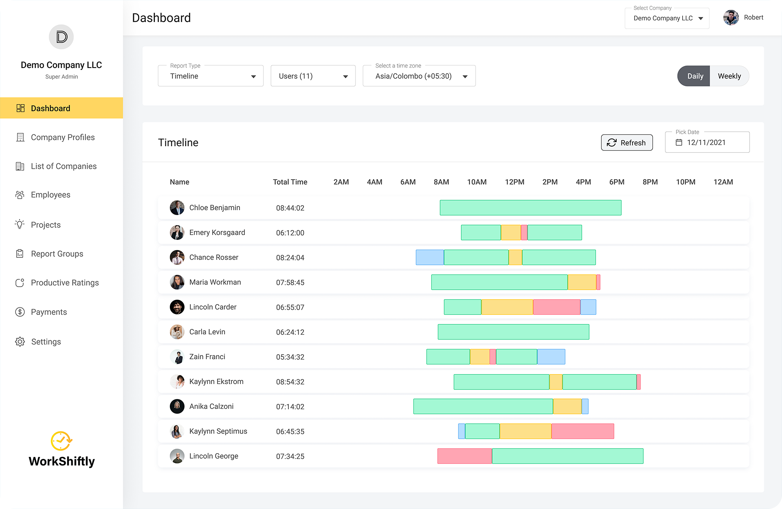Open the Select Company dropdown
The width and height of the screenshot is (782, 509).
(667, 18)
